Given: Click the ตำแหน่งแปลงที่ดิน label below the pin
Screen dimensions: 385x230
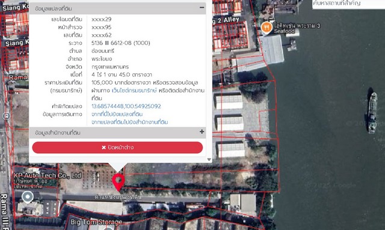Looking at the screenshot, I should tap(118, 197).
